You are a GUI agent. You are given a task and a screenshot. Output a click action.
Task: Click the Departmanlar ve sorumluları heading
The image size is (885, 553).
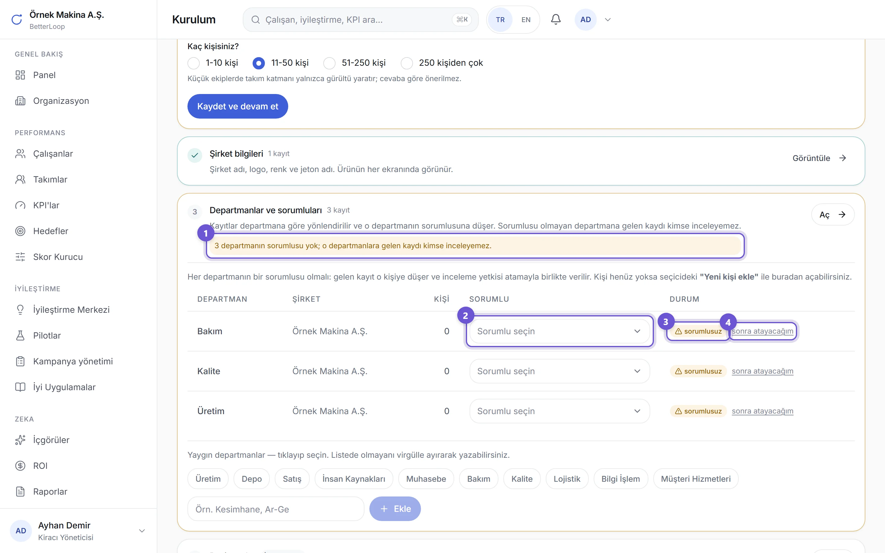(265, 210)
